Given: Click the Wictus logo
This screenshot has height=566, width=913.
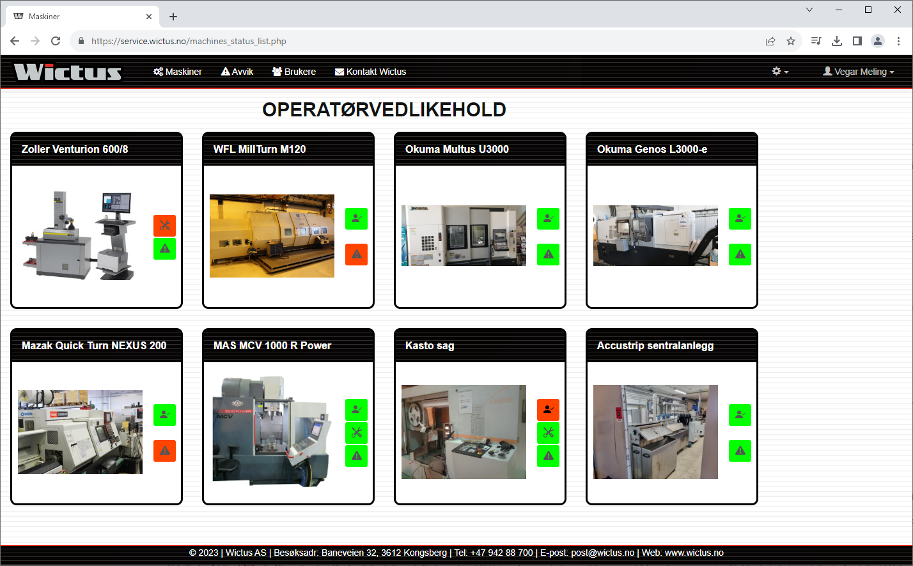Looking at the screenshot, I should pos(68,72).
